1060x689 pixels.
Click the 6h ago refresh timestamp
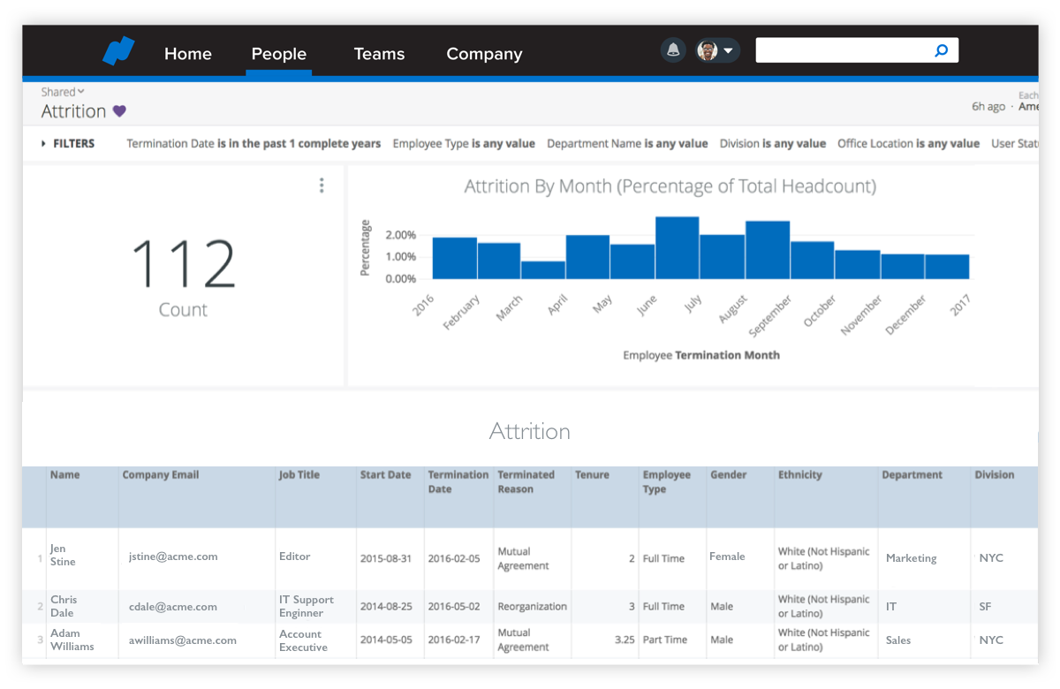point(988,107)
